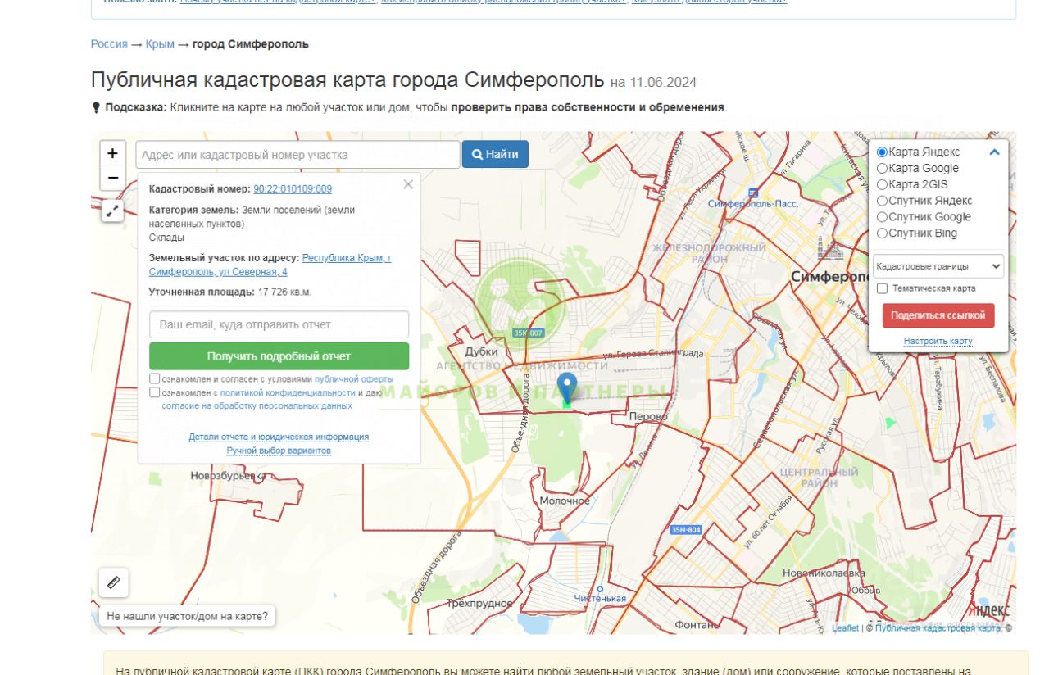1049x675 pixels.
Task: Zoom in the map with plus button
Action: pos(112,153)
